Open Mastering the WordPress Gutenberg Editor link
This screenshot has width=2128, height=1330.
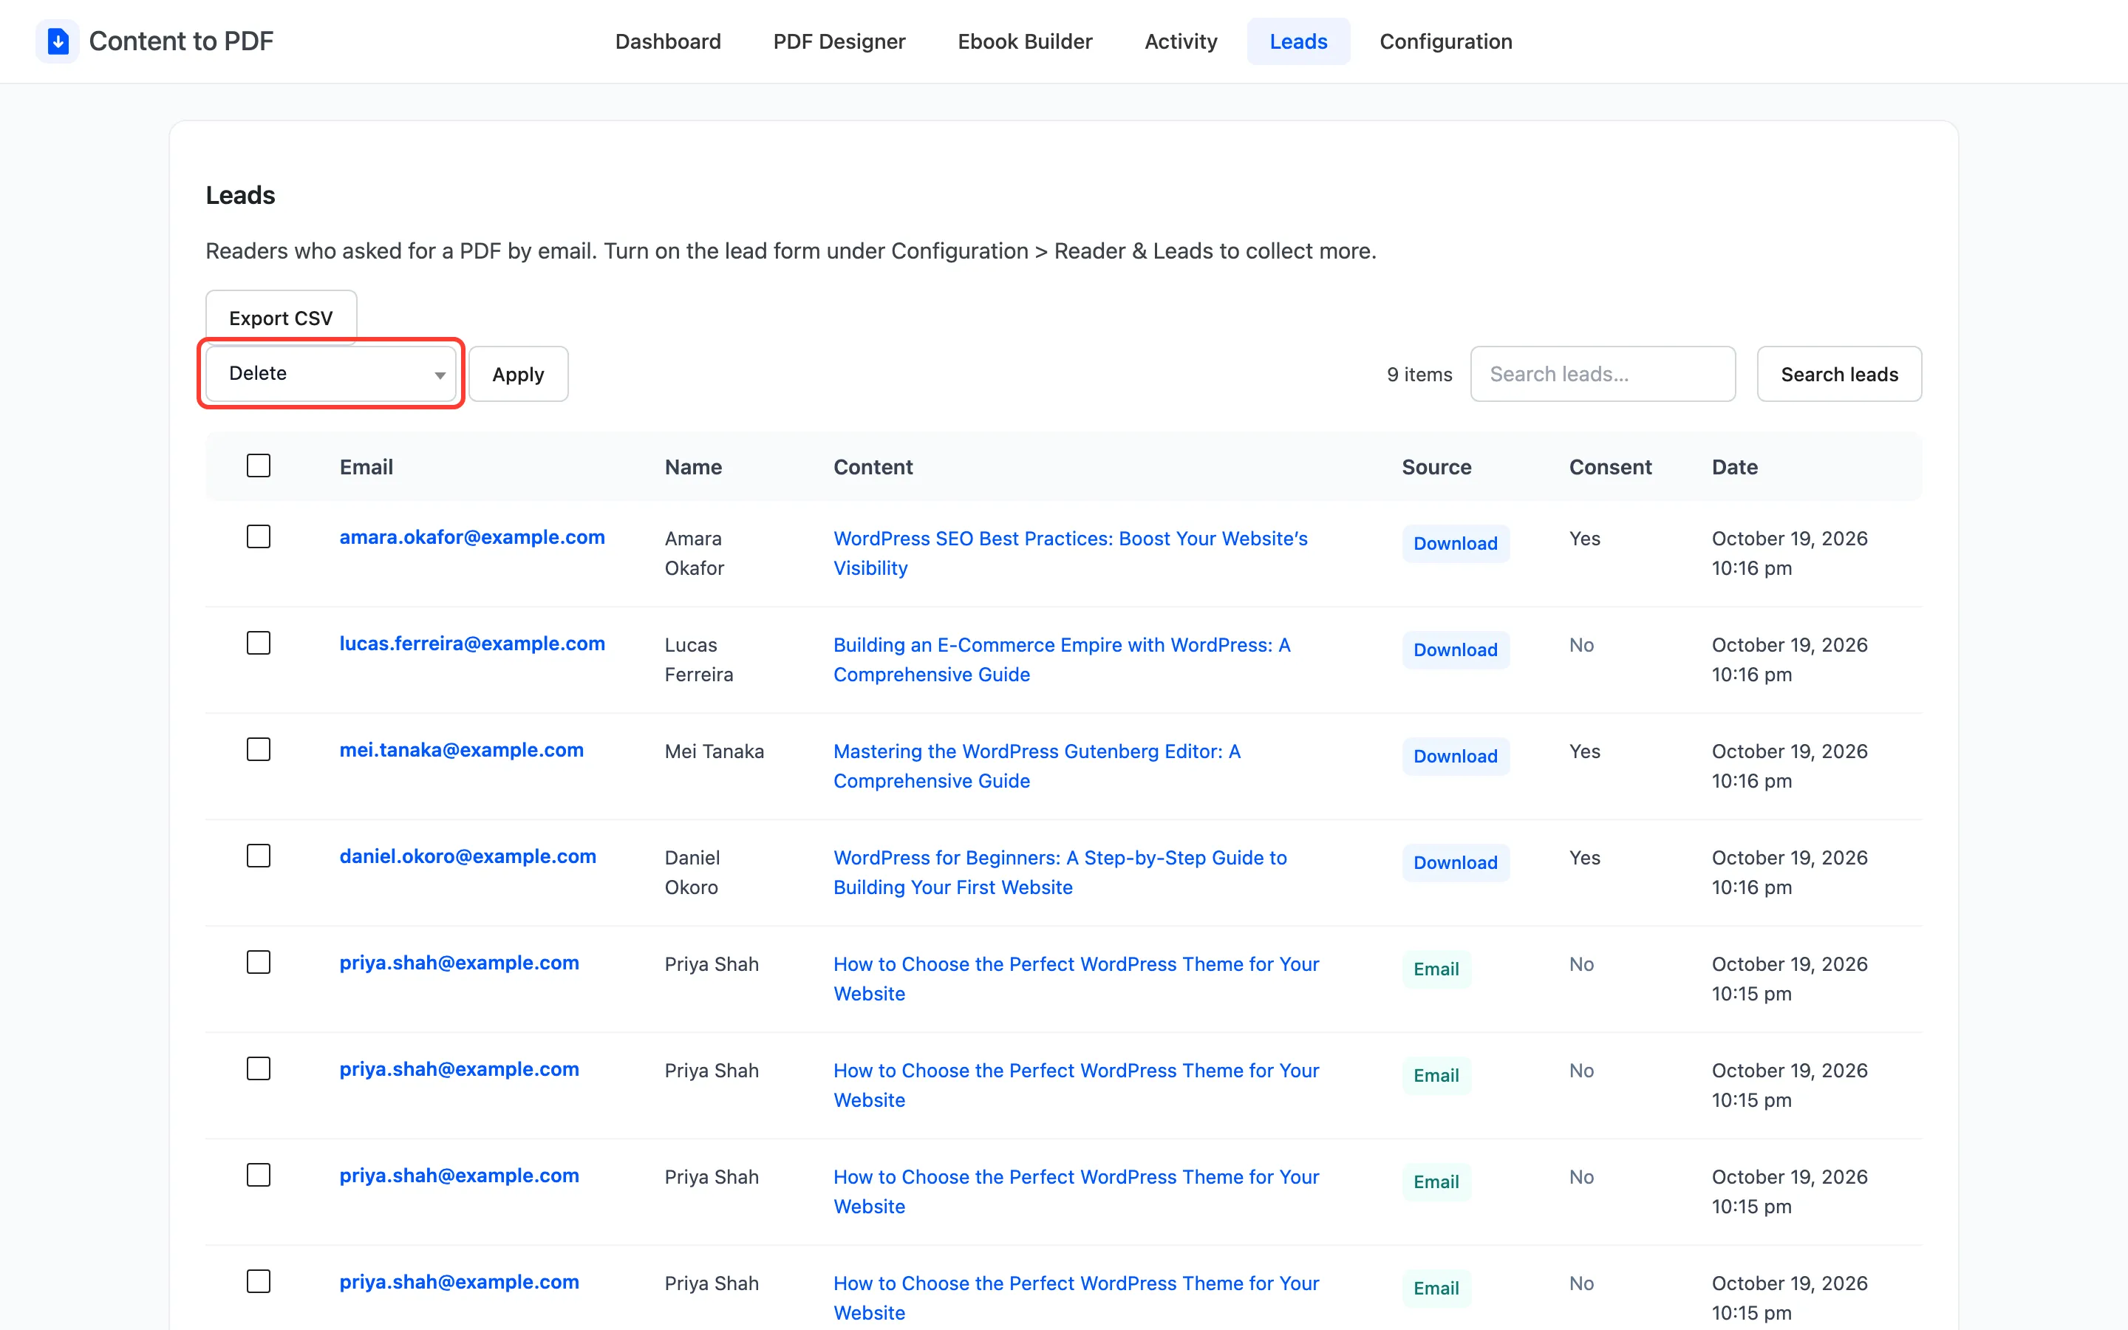pos(1037,766)
